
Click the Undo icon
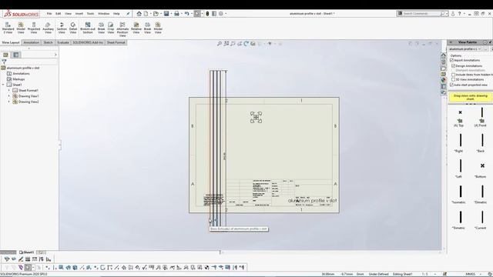click(x=186, y=14)
